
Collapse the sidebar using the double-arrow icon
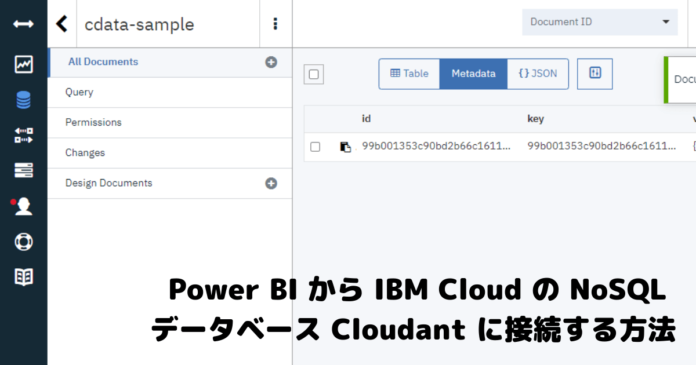pyautogui.click(x=23, y=24)
